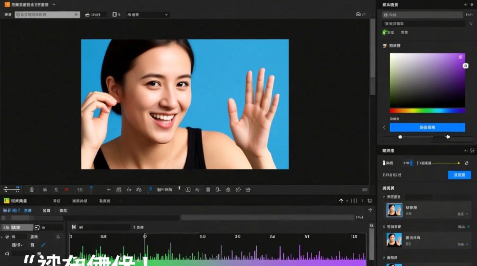Click the lock icon at the timeline's right edge

tap(372, 225)
